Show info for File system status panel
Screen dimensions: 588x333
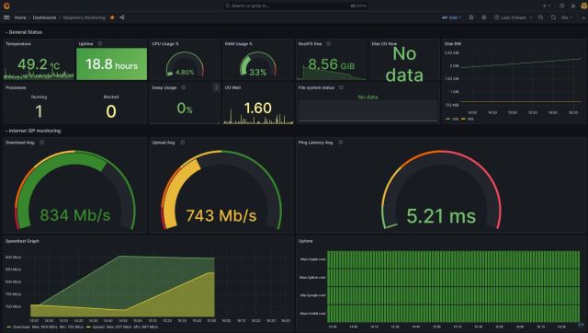point(341,87)
